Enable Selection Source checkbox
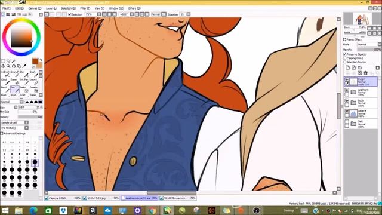 [x=345, y=62]
